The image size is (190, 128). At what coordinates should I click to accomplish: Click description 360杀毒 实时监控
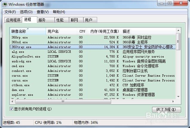click(x=137, y=37)
